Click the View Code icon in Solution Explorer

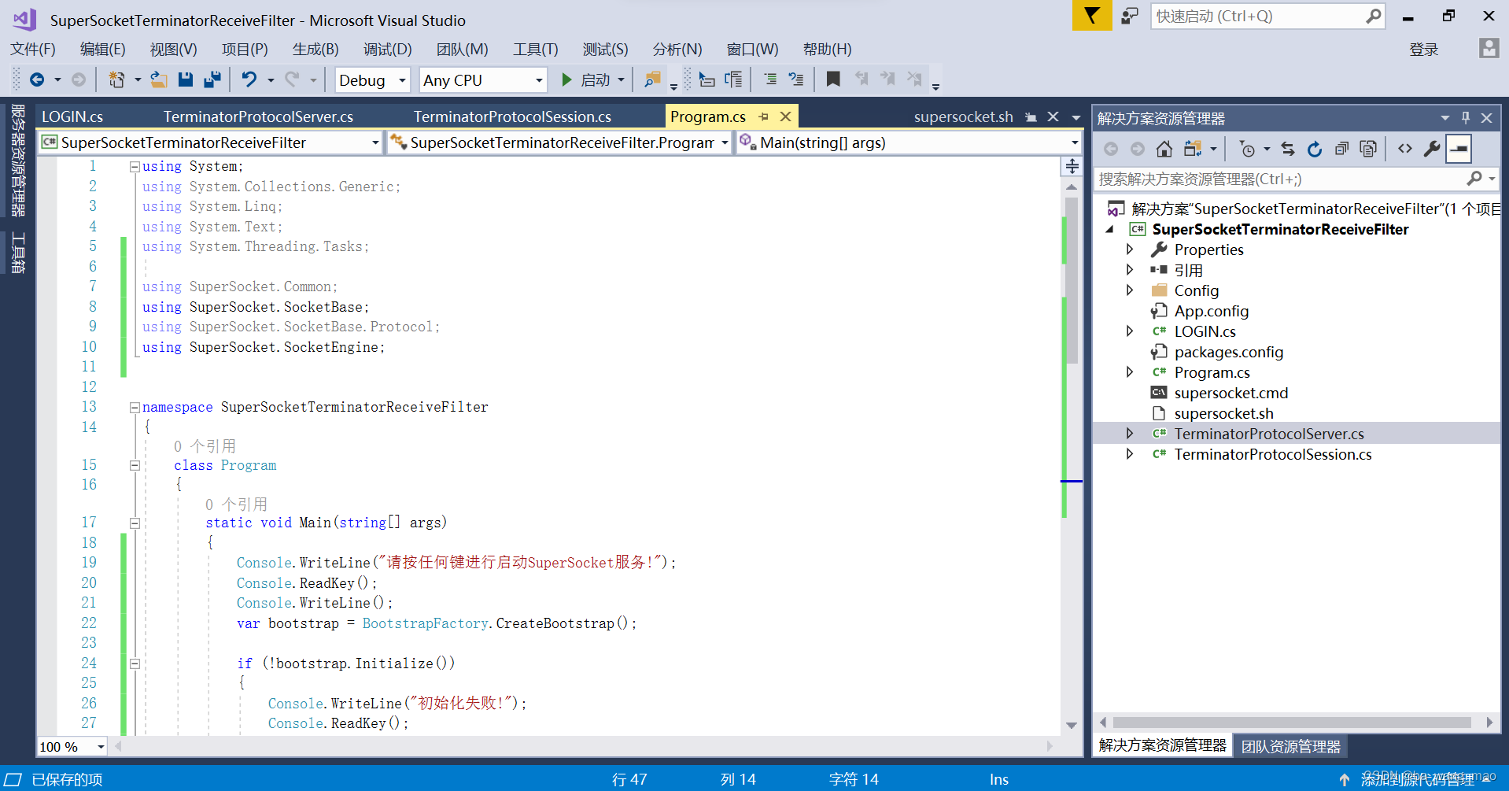pyautogui.click(x=1405, y=149)
